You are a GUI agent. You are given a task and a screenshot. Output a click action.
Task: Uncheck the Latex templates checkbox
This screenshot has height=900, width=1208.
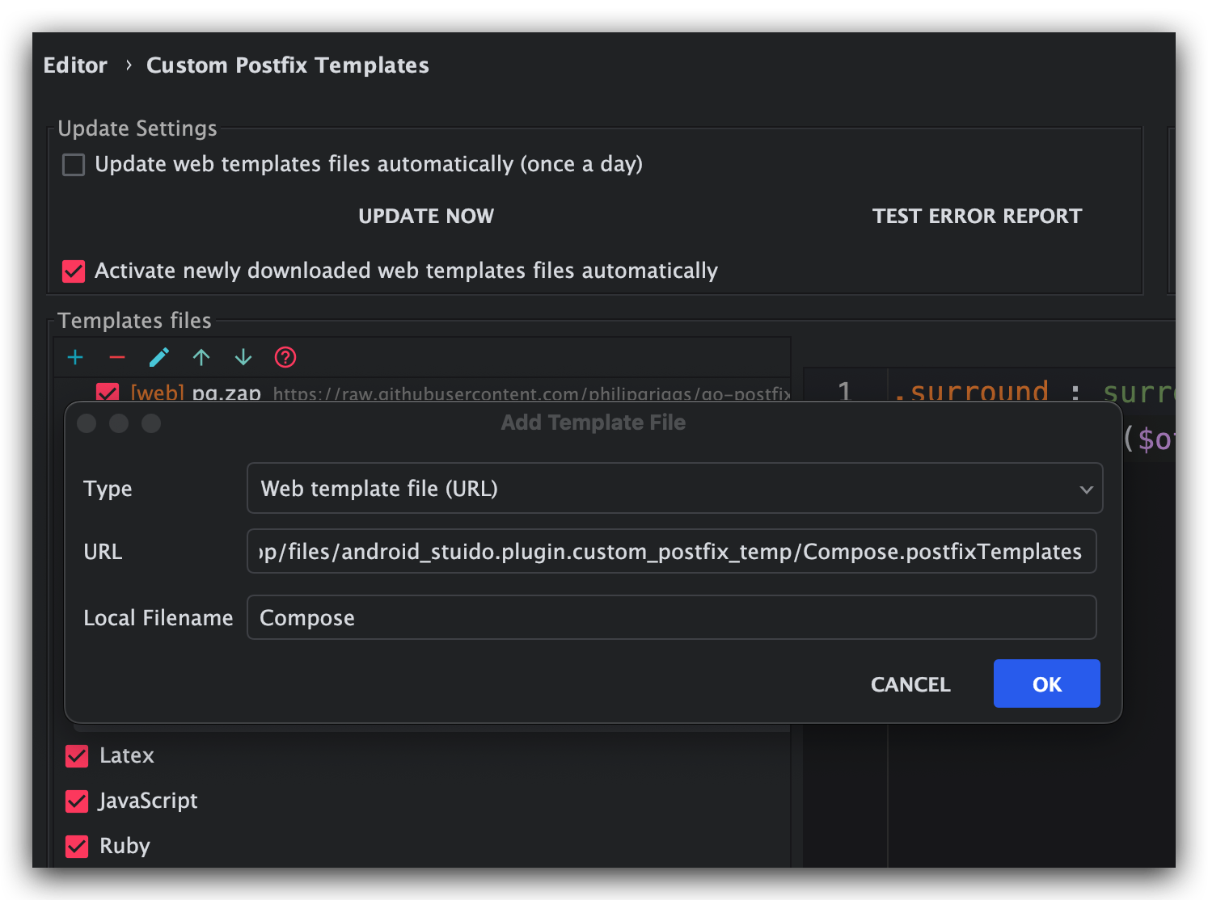pos(77,756)
